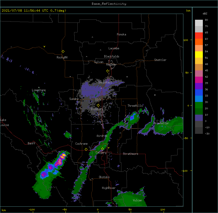Viewport: 218px width, 213px height.
Task: Click the yellow marker south of RedDeer
Action: pos(107,71)
